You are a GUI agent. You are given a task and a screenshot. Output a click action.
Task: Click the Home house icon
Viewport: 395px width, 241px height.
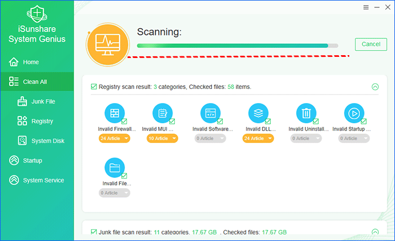pyautogui.click(x=14, y=62)
